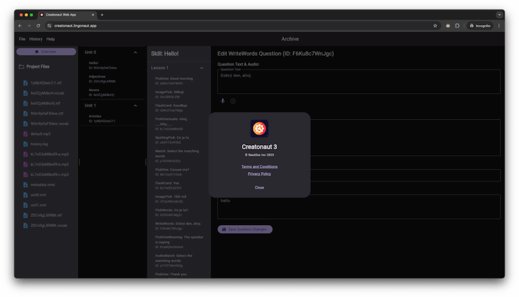The image size is (519, 297).
Task: Click the Question Text input field
Action: (x=359, y=81)
